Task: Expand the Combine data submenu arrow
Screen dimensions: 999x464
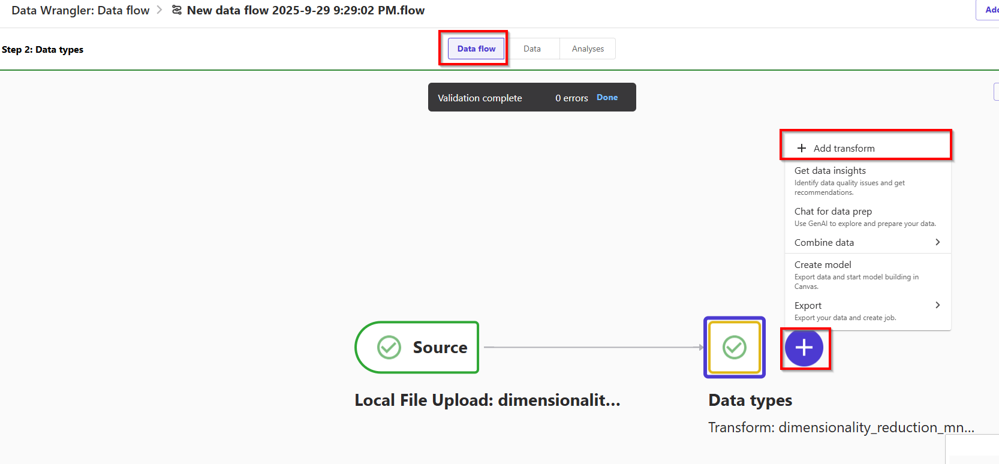Action: (937, 242)
